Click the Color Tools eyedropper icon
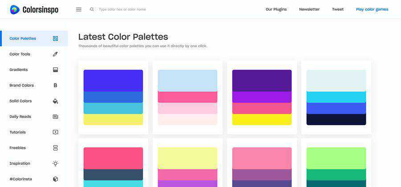 coord(55,54)
